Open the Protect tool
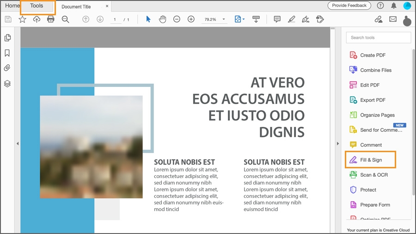 363,190
